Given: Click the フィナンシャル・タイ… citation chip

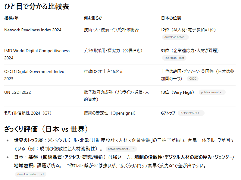Looking at the screenshot, I should (191, 113).
